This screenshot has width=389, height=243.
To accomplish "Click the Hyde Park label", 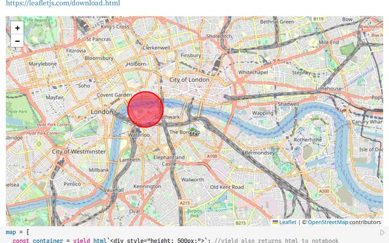I will [x=18, y=112].
